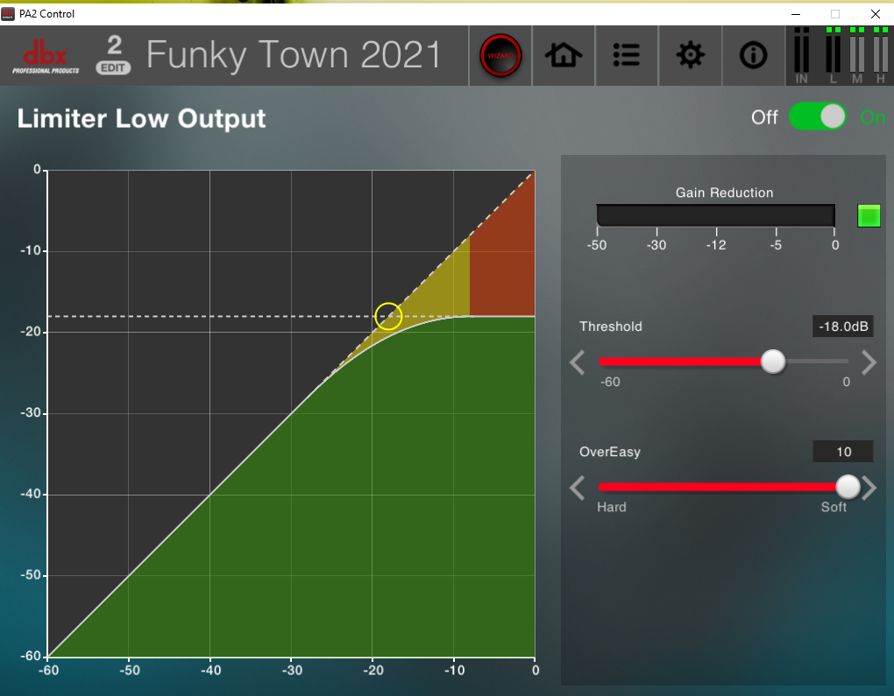Go to the Home screen icon
The width and height of the screenshot is (894, 696).
[x=564, y=56]
